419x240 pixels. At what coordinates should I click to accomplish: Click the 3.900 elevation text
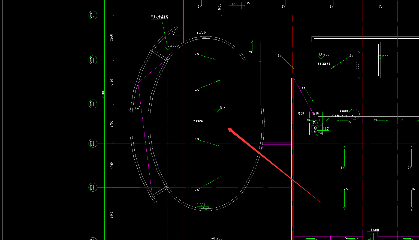pyautogui.click(x=172, y=45)
